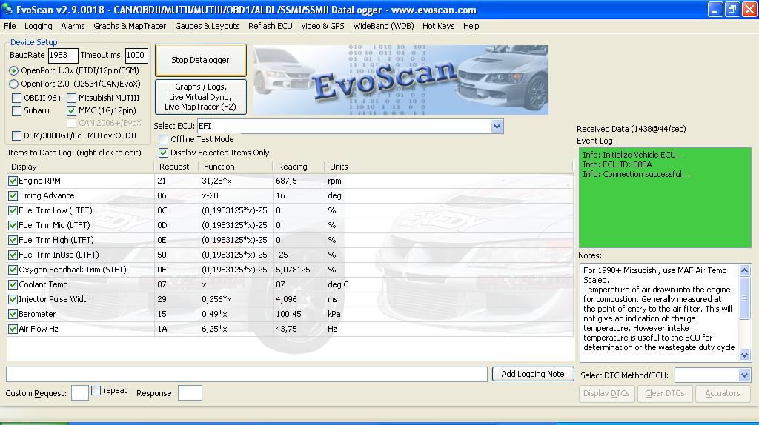Viewport: 759px width, 425px height.
Task: Open the Reflash ECU menu
Action: pos(271,26)
